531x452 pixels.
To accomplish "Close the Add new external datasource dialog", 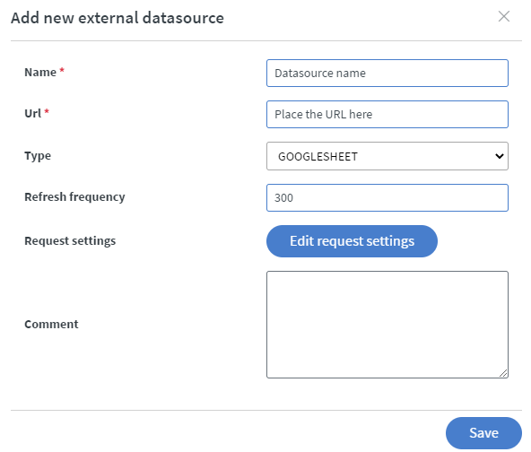I will 504,16.
